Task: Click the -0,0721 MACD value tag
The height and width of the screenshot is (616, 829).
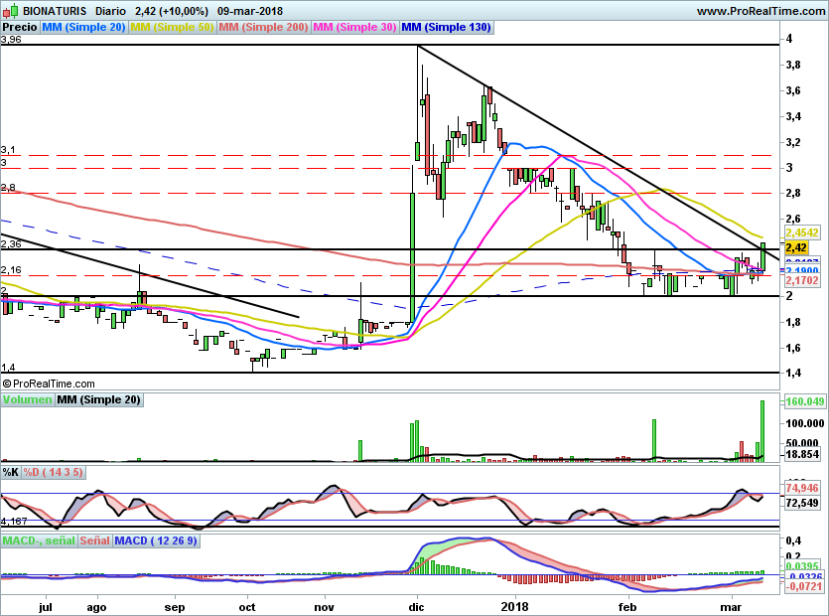Action: pyautogui.click(x=803, y=586)
